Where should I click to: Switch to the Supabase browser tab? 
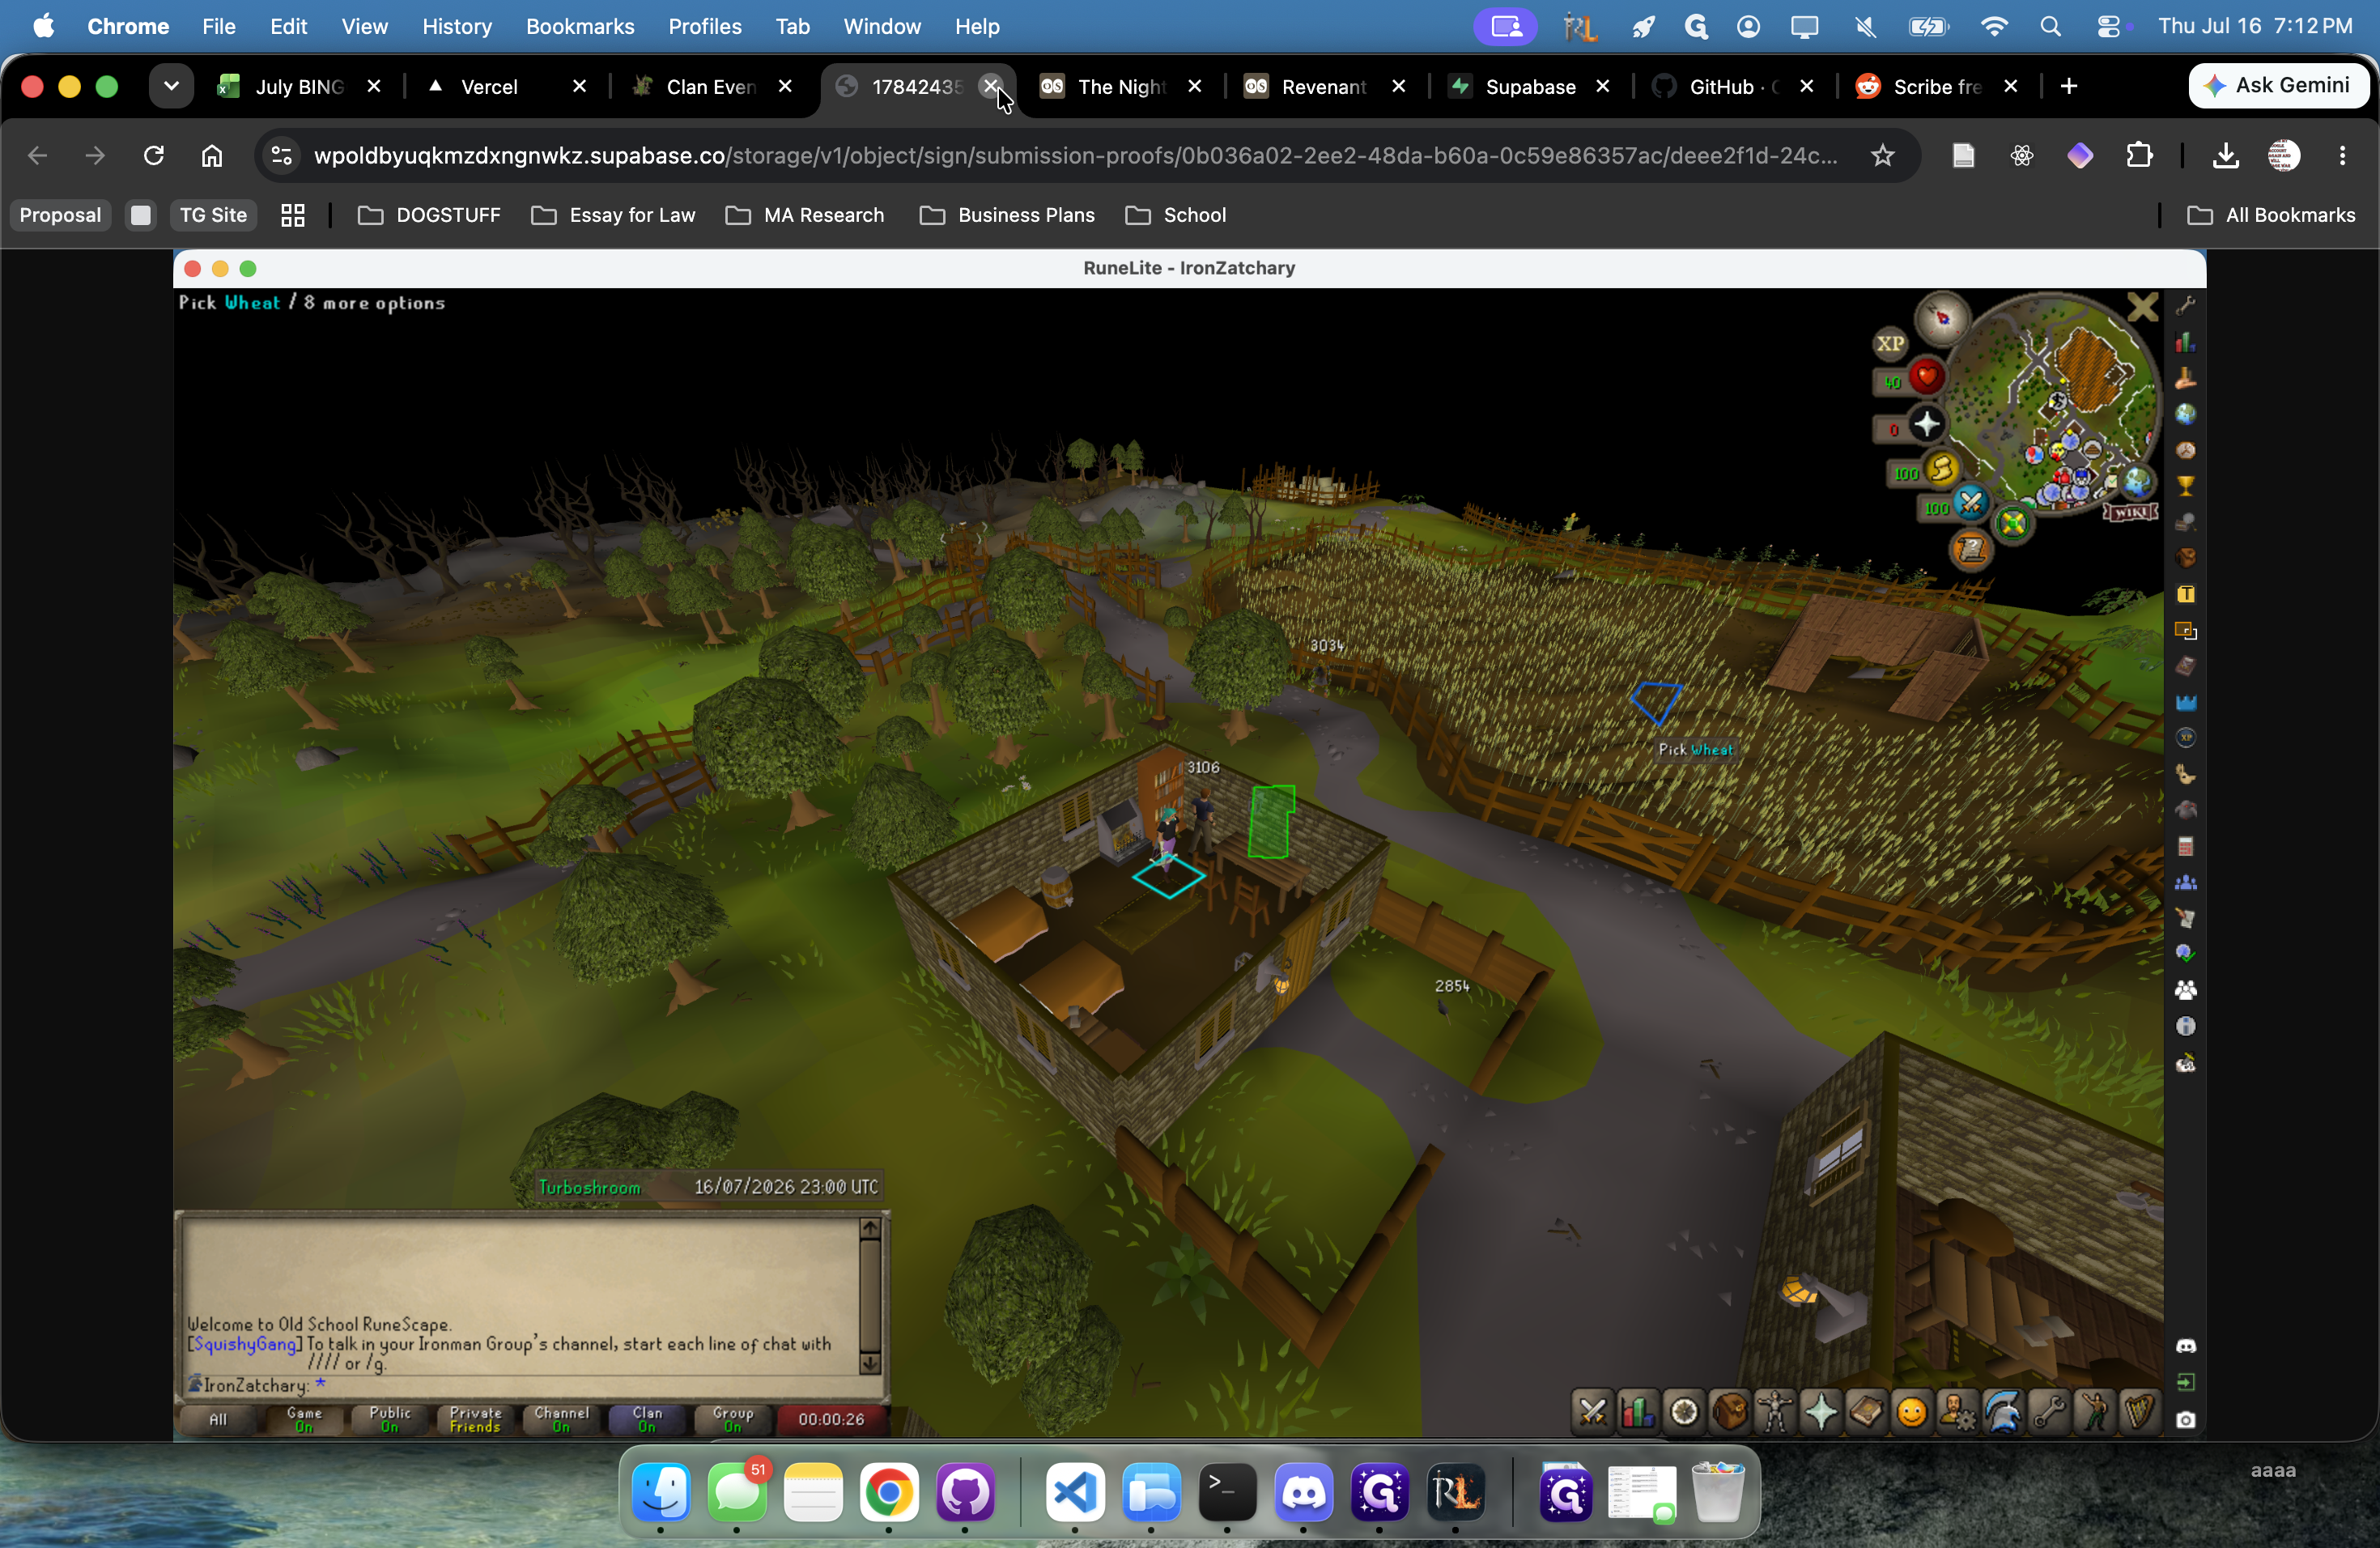(x=1530, y=86)
